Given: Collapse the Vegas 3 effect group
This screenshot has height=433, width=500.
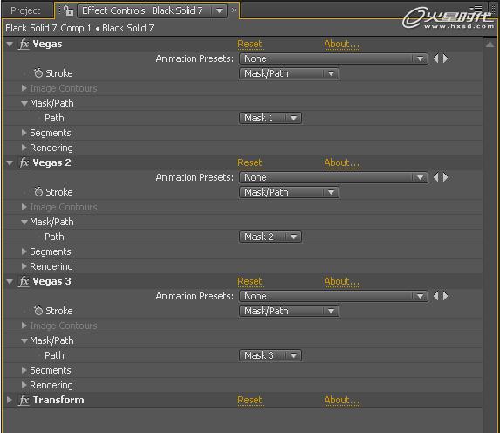Looking at the screenshot, I should pyautogui.click(x=10, y=282).
